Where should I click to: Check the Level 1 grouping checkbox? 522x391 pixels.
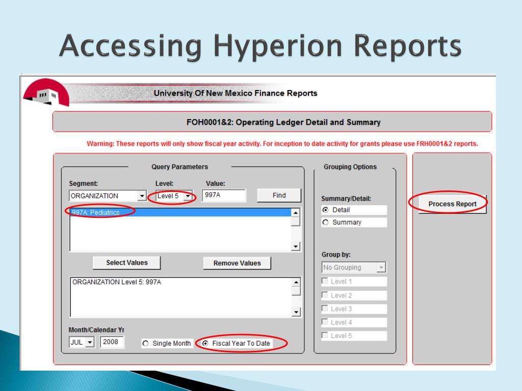pos(325,281)
